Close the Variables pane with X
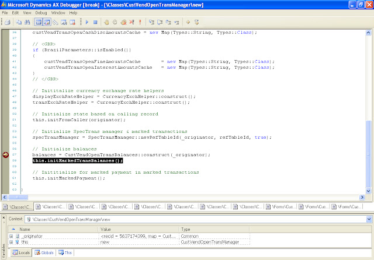 pyautogui.click(x=4, y=217)
